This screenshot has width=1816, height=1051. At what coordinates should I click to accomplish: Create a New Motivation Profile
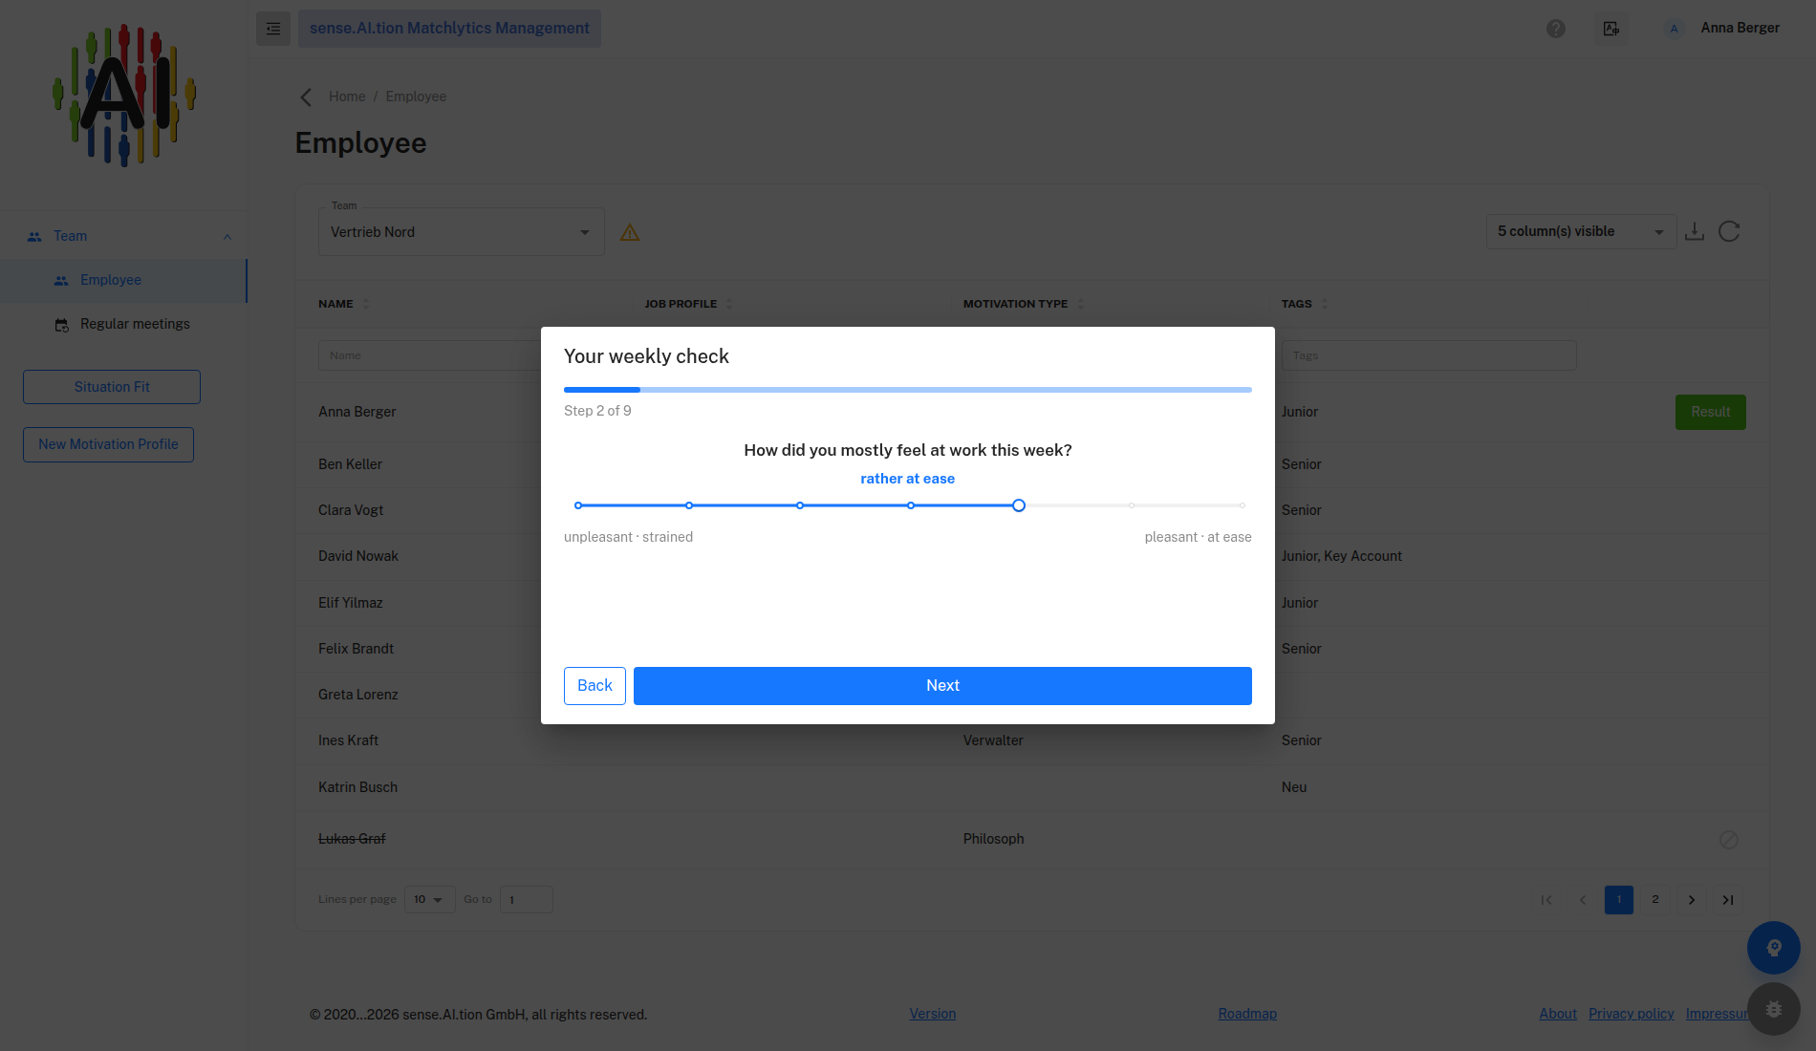[x=108, y=444]
